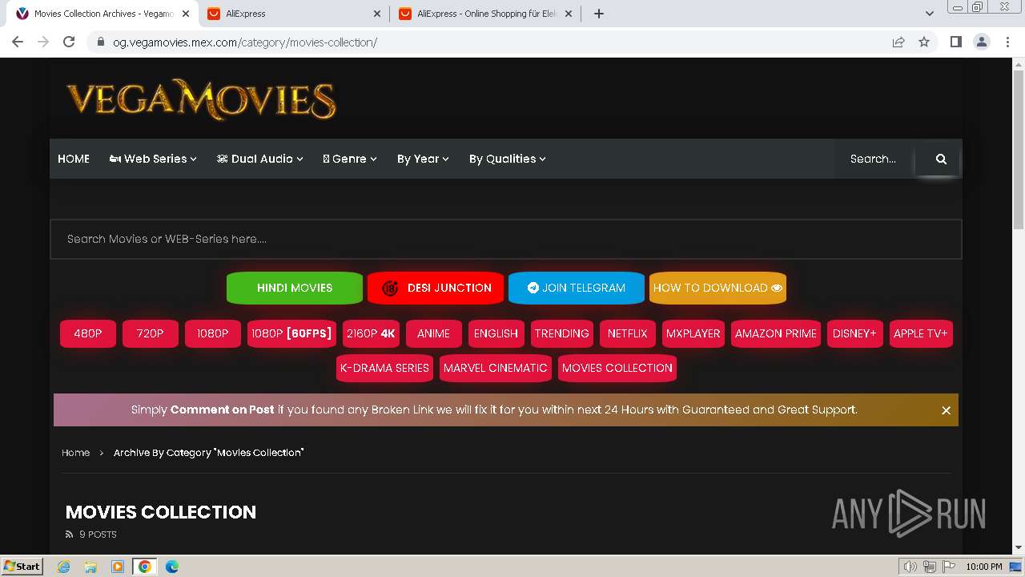The image size is (1025, 577).
Task: Open the ANIME category tag
Action: [x=434, y=333]
